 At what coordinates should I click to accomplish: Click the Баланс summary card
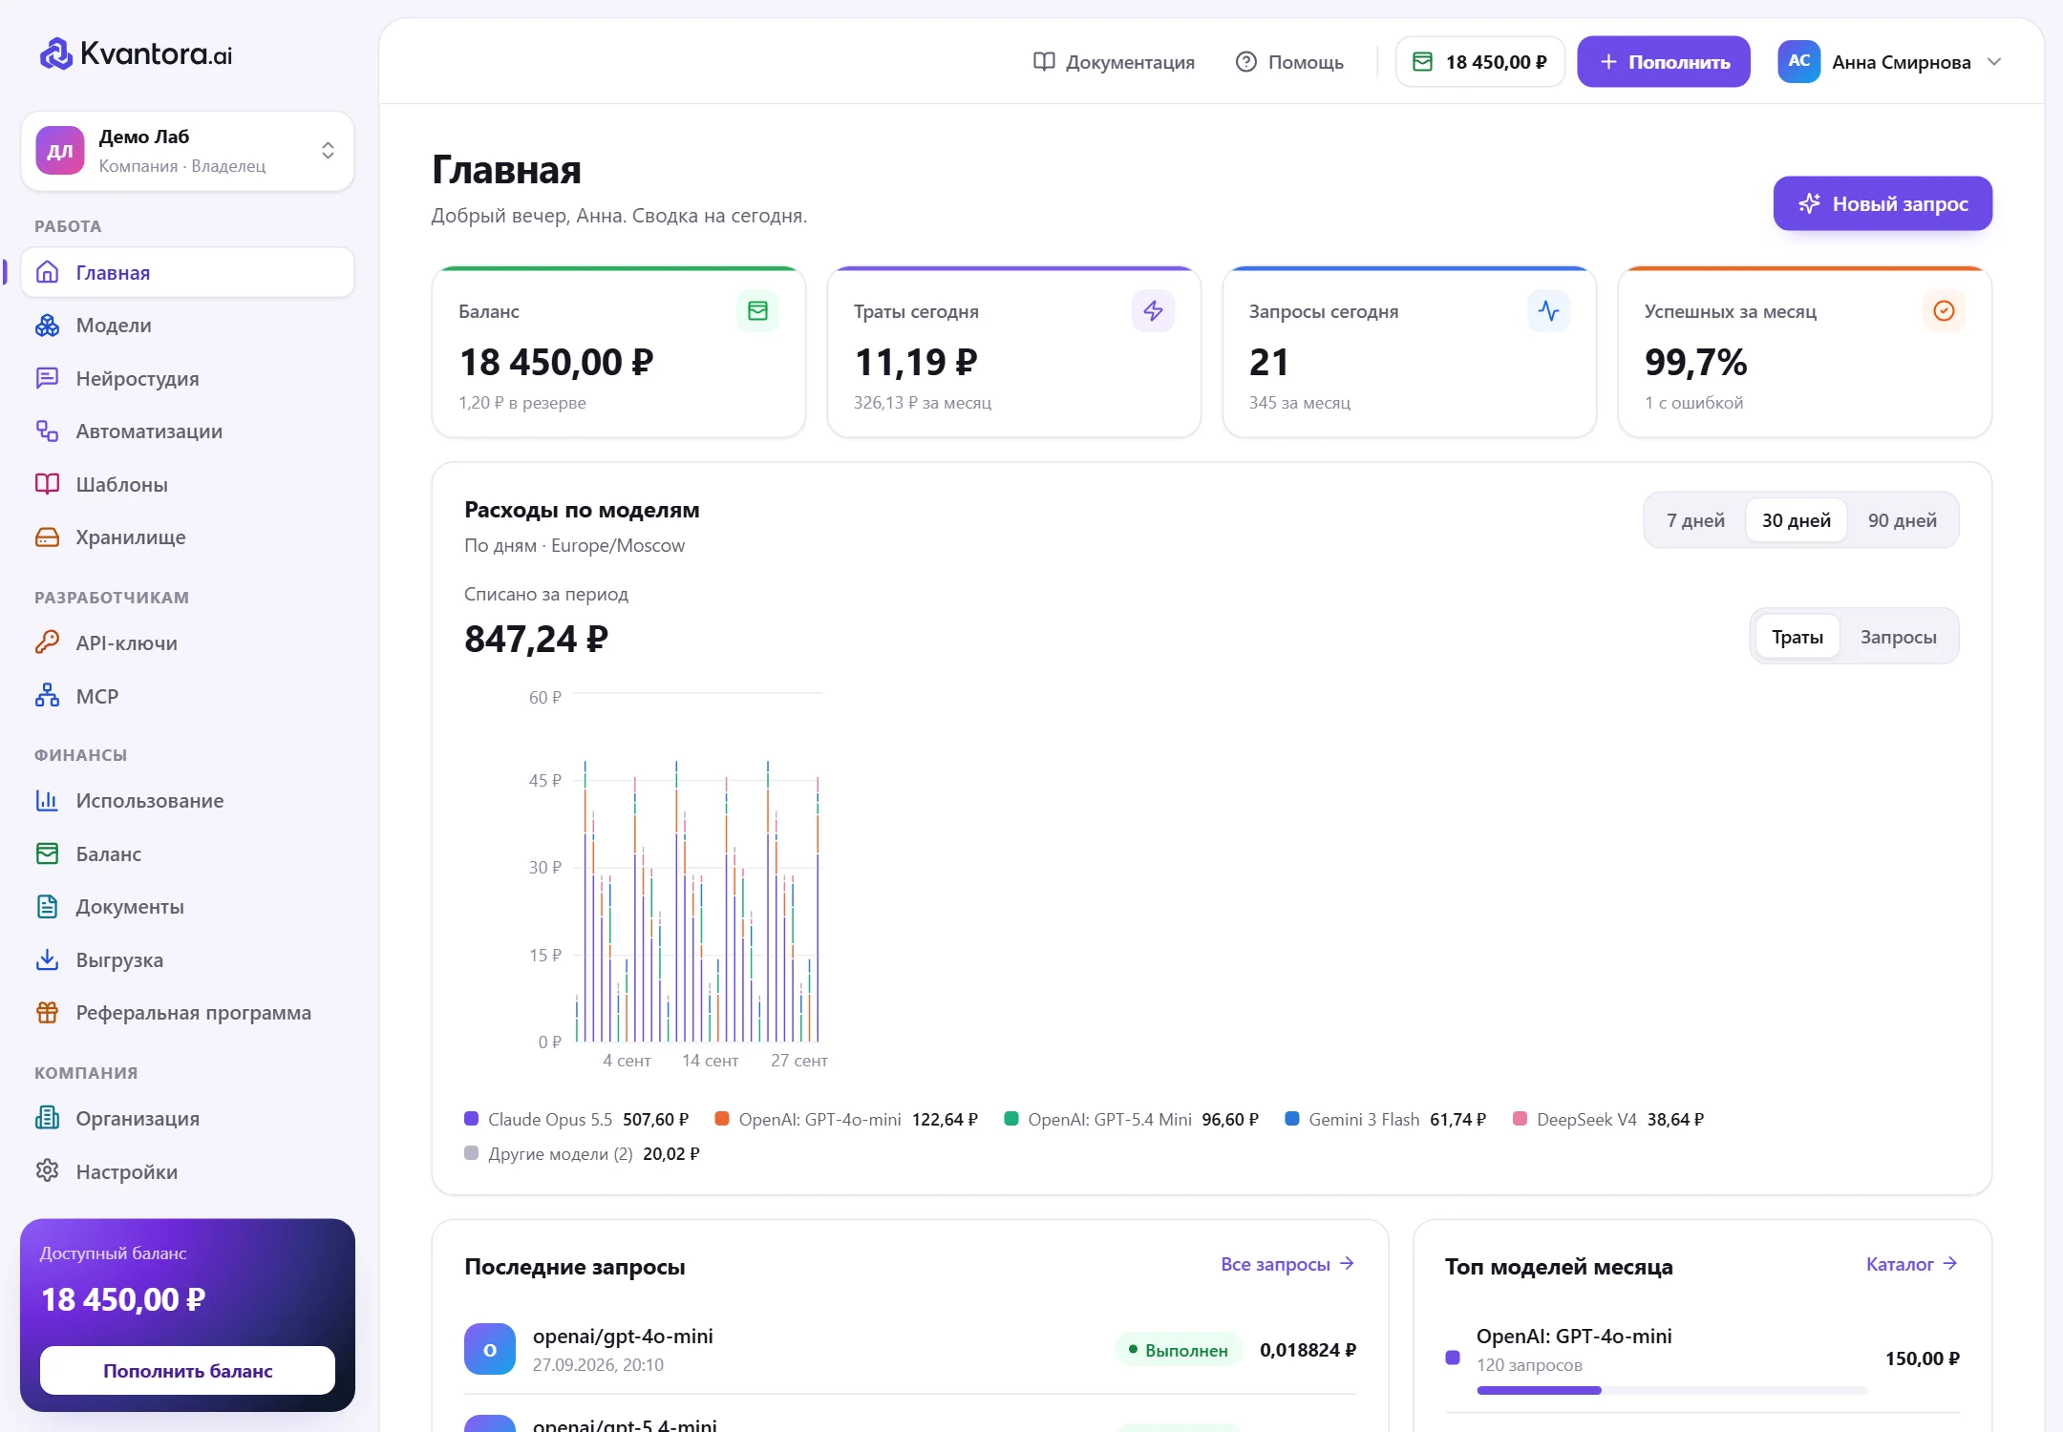(x=619, y=352)
